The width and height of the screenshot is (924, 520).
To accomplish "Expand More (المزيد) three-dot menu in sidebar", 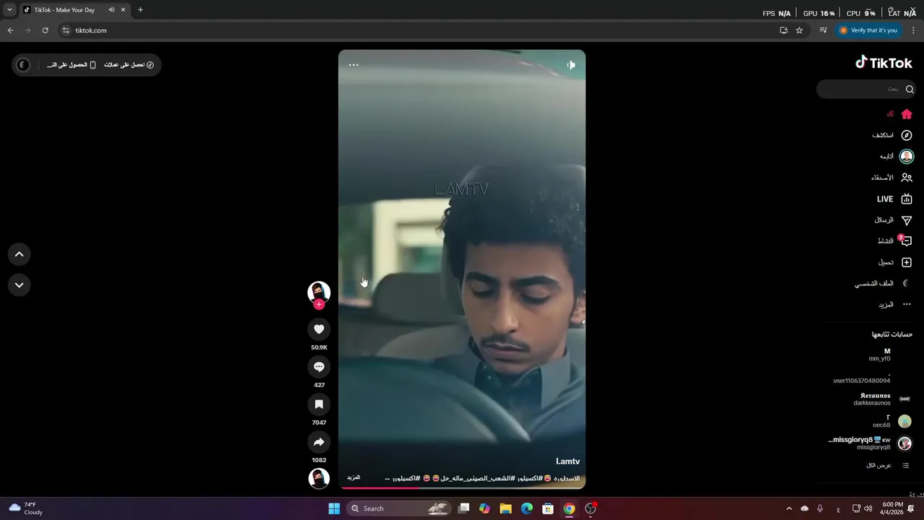I will click(x=895, y=305).
